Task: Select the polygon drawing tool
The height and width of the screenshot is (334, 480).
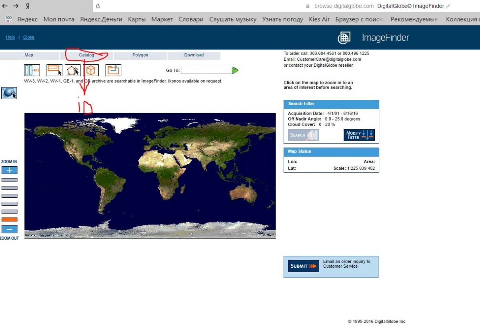Action: (x=72, y=70)
